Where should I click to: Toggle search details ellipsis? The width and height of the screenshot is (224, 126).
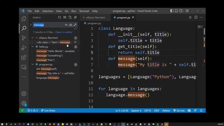pos(75,29)
